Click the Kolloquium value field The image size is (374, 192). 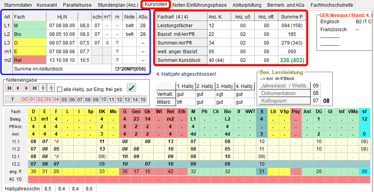coord(315,101)
